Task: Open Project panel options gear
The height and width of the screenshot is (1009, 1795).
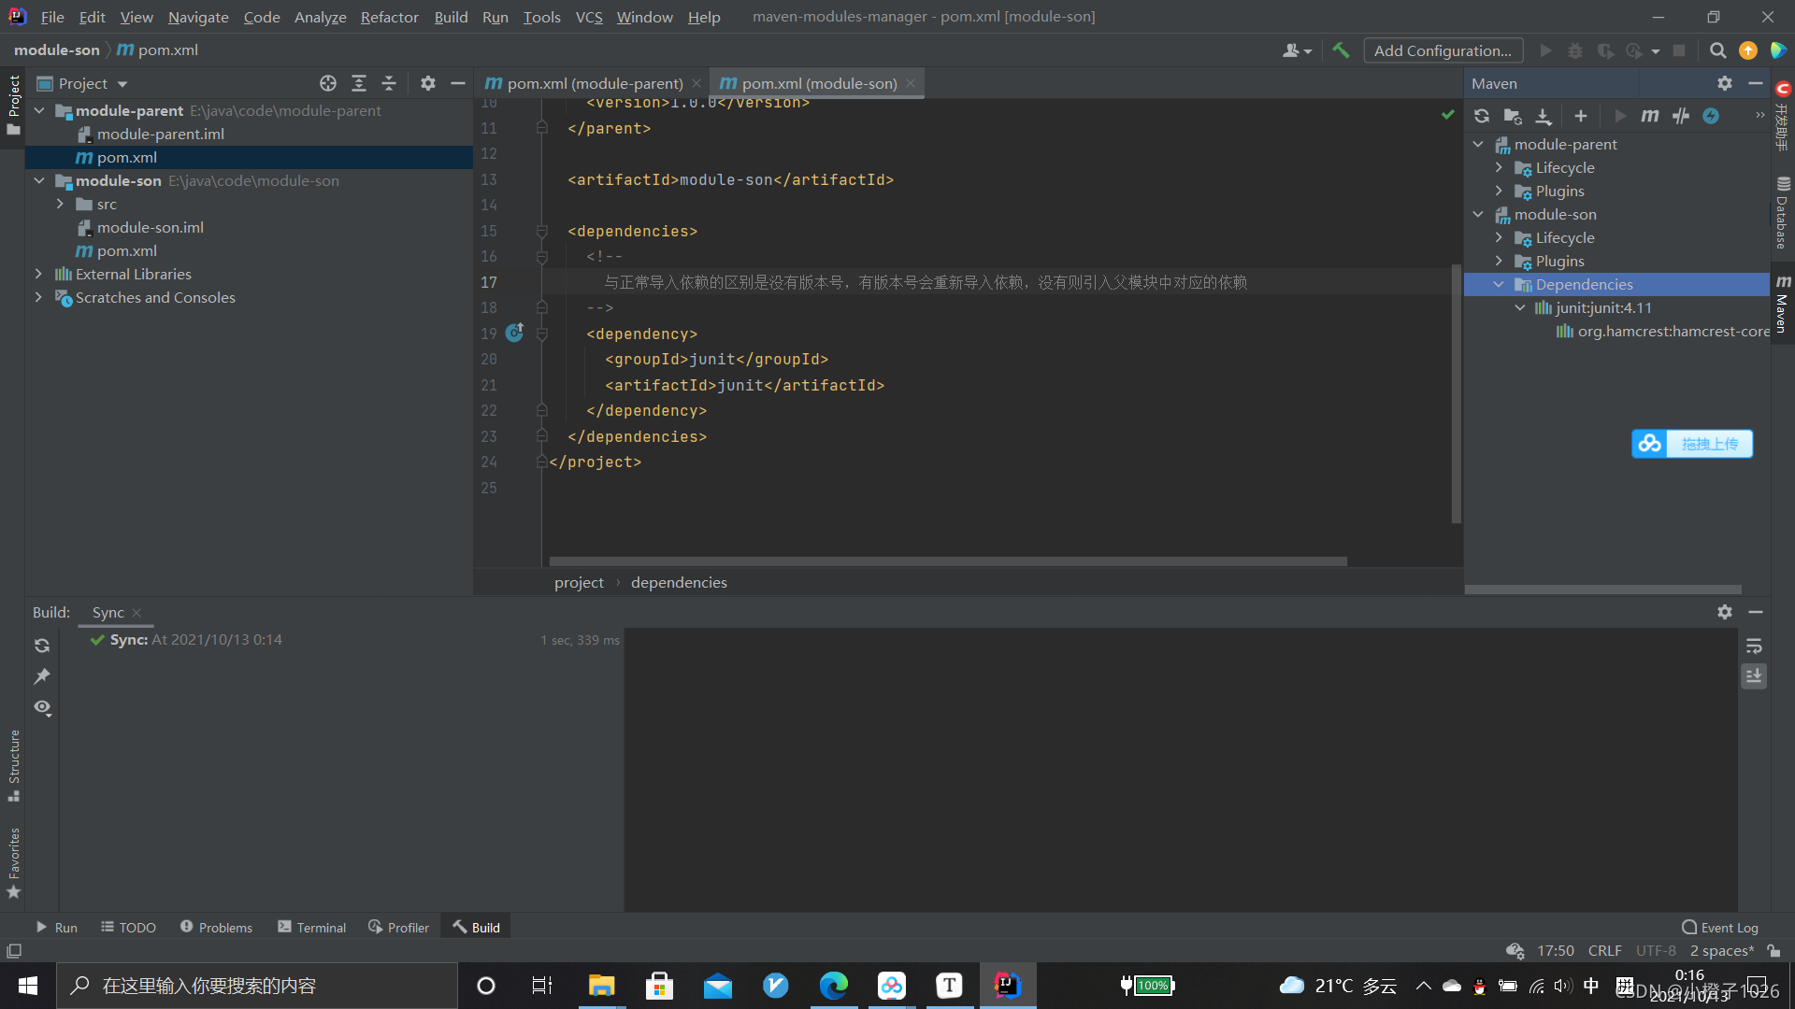Action: [x=428, y=83]
